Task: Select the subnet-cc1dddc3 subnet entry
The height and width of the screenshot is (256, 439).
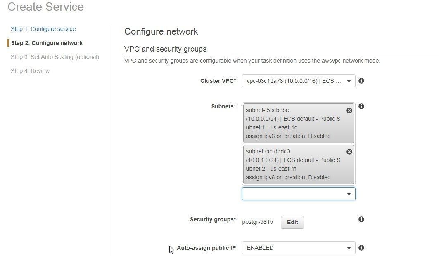Action: 299,164
